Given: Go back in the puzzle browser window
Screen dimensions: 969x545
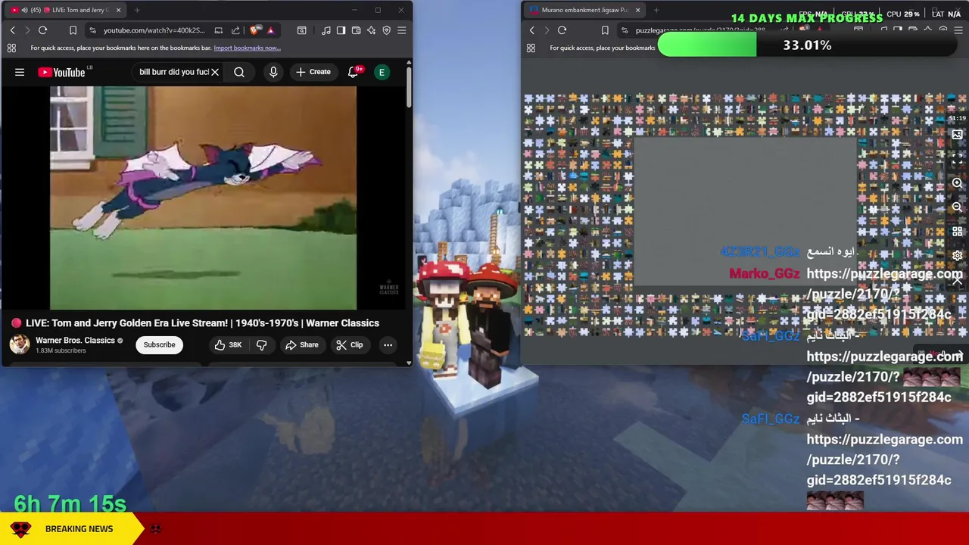Looking at the screenshot, I should tap(531, 30).
